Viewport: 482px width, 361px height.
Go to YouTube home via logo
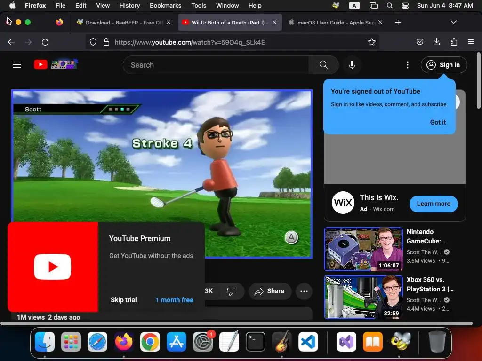point(56,64)
